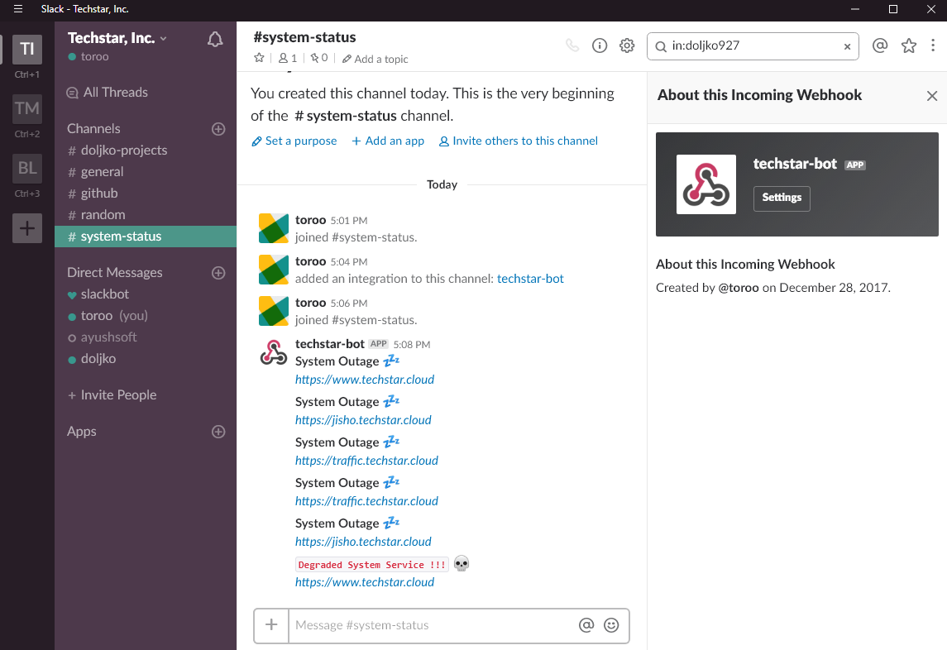Image resolution: width=947 pixels, height=650 pixels.
Task: Open notification bell preferences
Action: coord(215,40)
